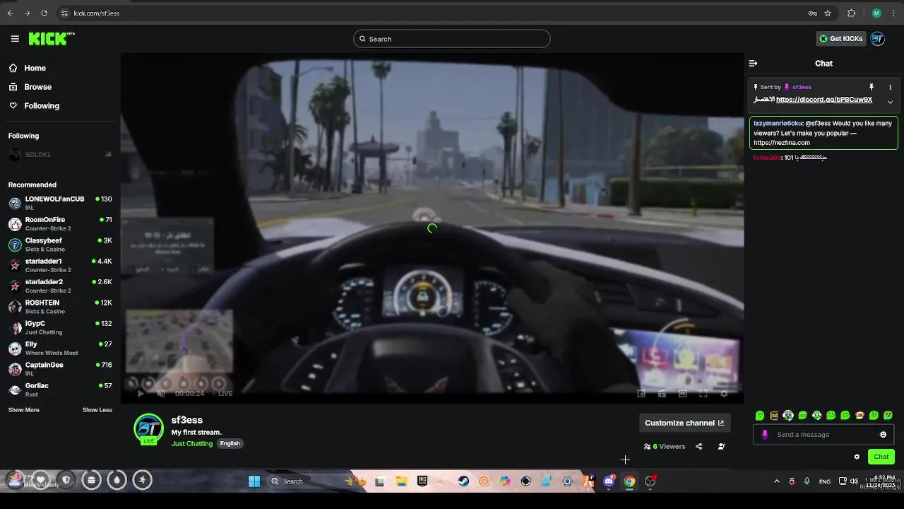Viewport: 904px width, 509px height.
Task: Open Windows Start menu
Action: click(x=254, y=481)
